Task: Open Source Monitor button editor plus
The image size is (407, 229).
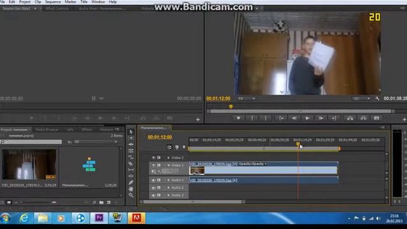Action: [x=198, y=120]
